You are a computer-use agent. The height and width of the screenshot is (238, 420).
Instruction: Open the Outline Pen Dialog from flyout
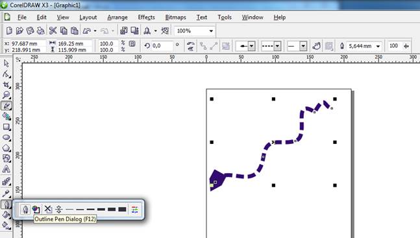point(25,209)
